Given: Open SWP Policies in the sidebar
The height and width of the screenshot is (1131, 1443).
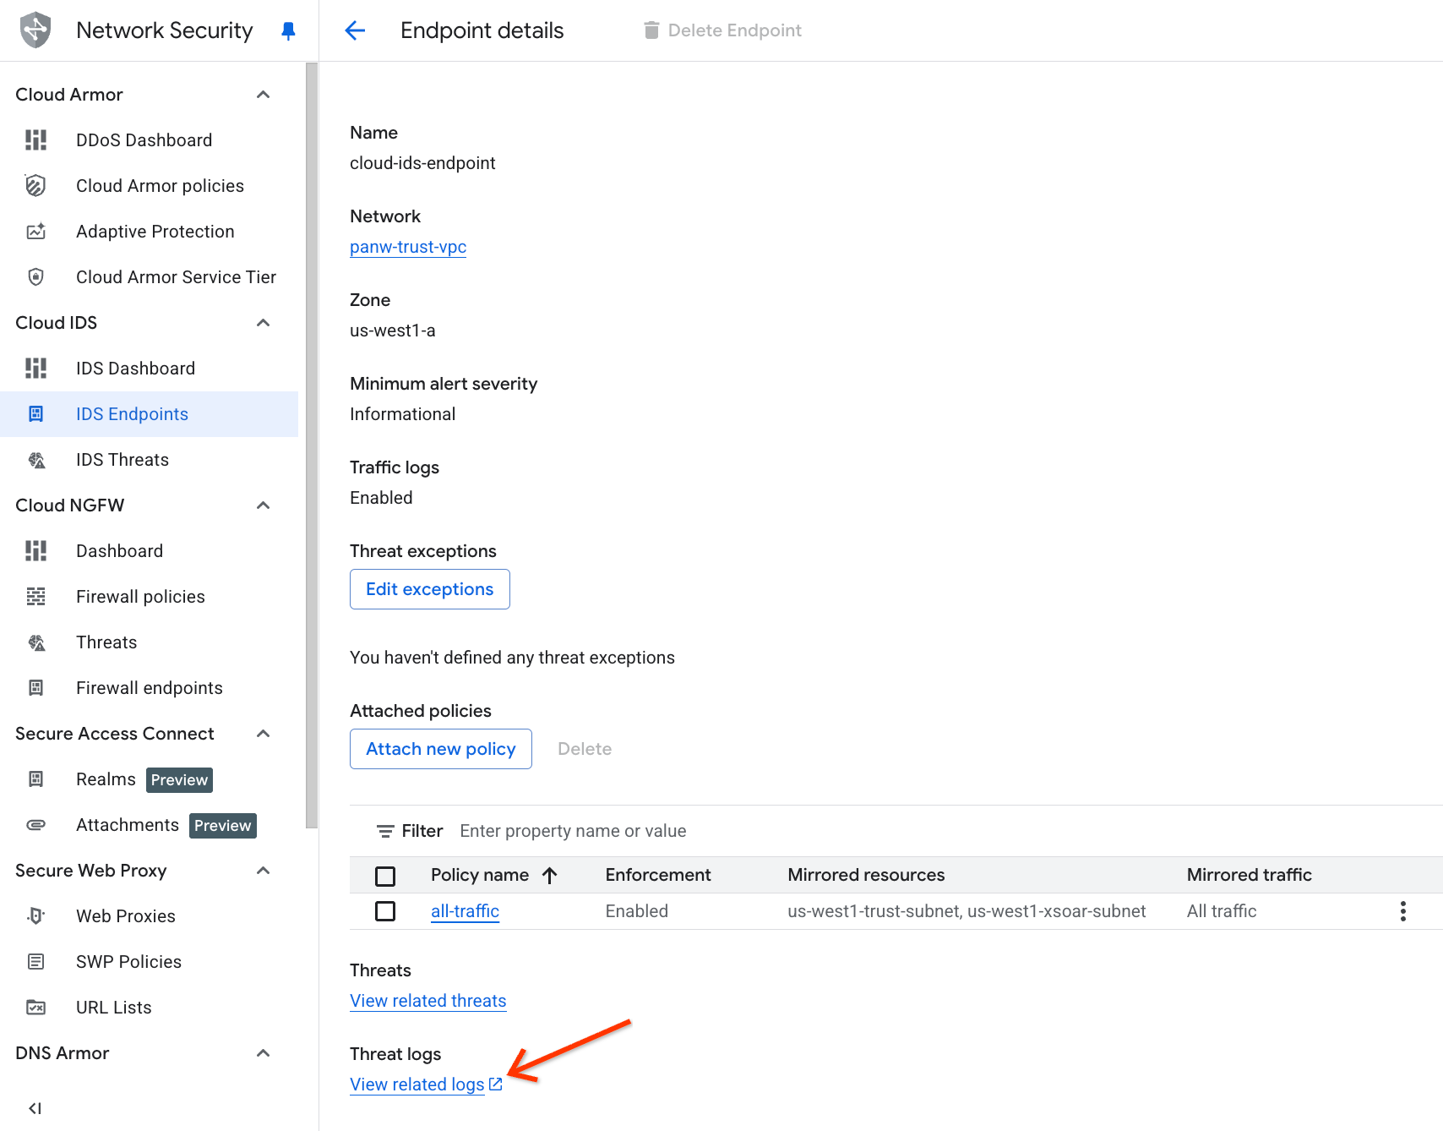Looking at the screenshot, I should point(128,962).
